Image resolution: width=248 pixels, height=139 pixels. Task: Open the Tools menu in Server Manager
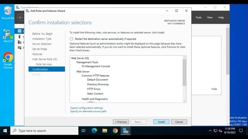[x=198, y=17]
